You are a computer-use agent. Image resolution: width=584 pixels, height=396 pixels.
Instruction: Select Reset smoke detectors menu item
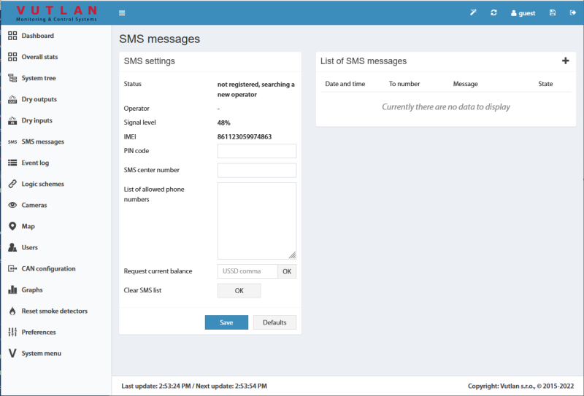click(x=54, y=311)
